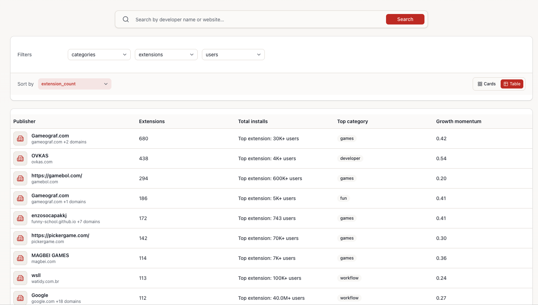Image resolution: width=538 pixels, height=305 pixels.
Task: Open the enzosocapakkj publisher name
Action: coord(49,215)
